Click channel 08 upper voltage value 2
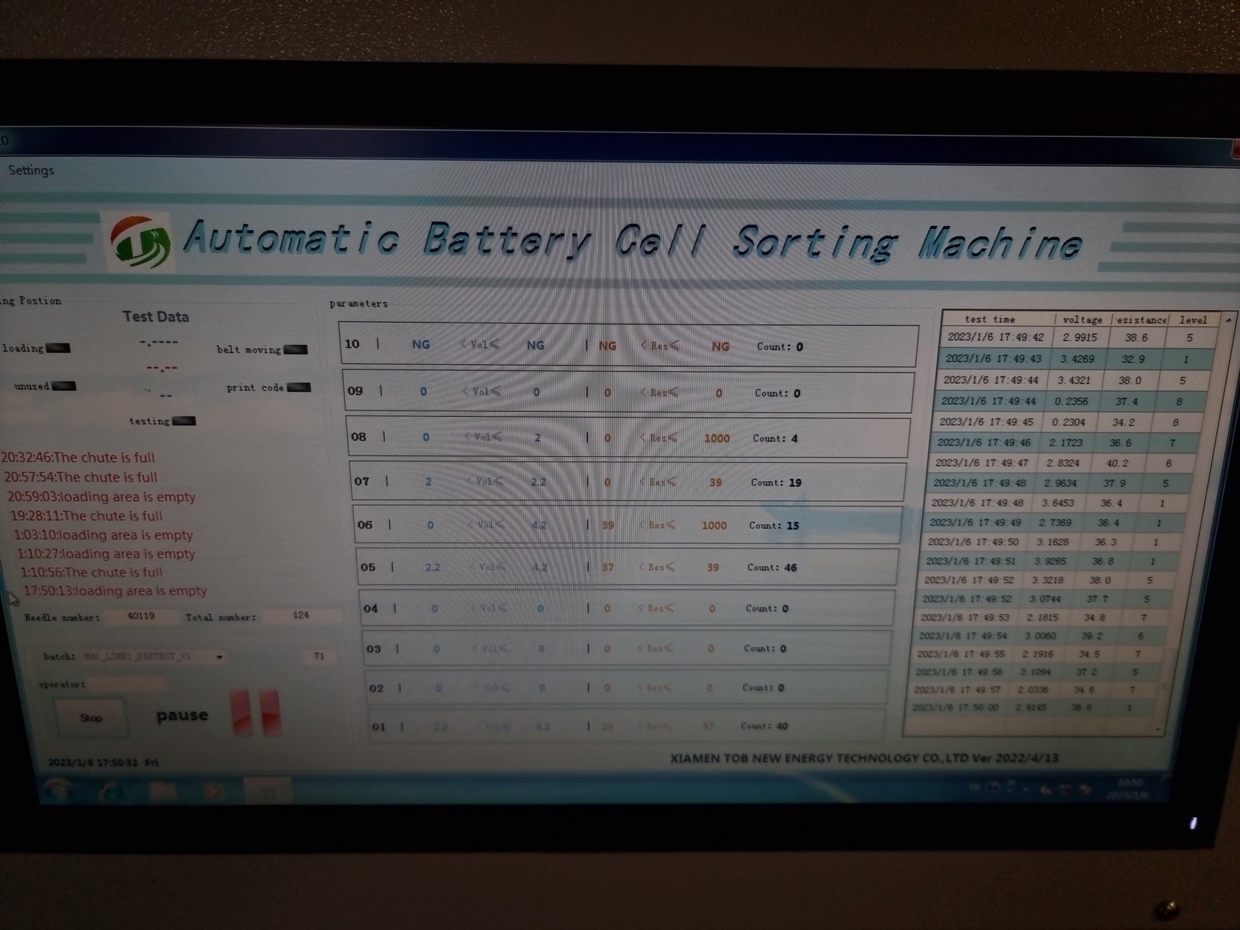 tap(537, 438)
